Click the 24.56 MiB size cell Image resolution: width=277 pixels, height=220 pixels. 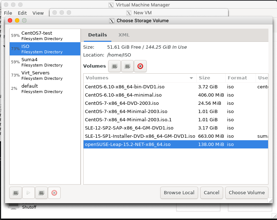click(210, 103)
